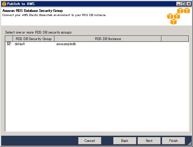The height and width of the screenshot is (147, 193).
Task: Uncheck the default security group checkbox
Action: pos(9,44)
